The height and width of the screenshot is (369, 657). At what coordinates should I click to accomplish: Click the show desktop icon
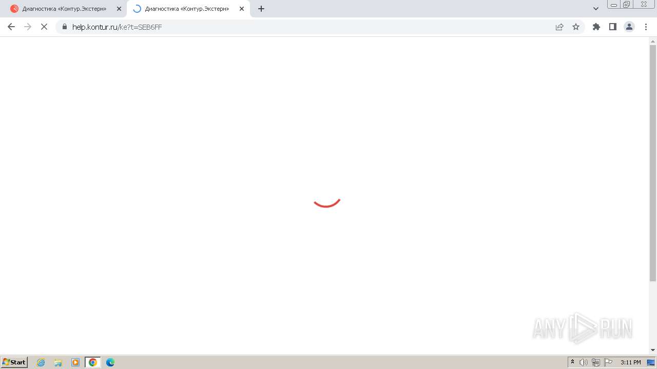point(651,362)
